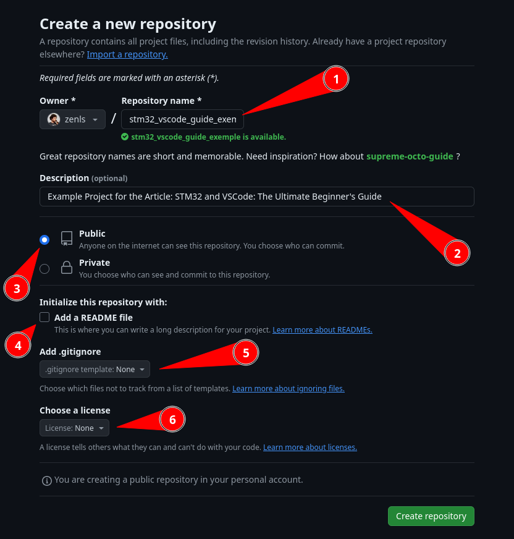Open the zenls owner dropdown
514x539 pixels.
(72, 119)
